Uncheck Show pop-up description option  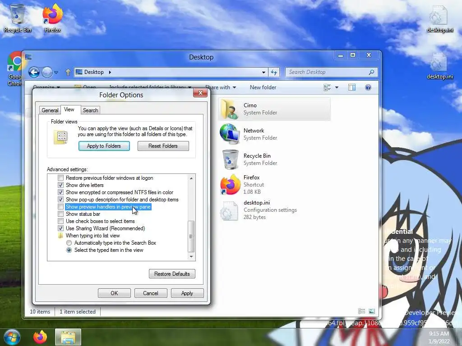(61, 200)
